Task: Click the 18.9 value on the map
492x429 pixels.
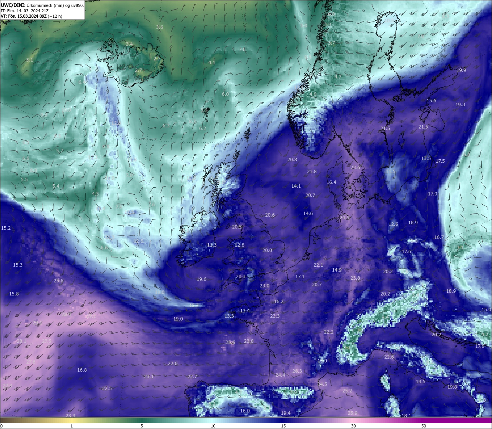Action: pos(451,291)
